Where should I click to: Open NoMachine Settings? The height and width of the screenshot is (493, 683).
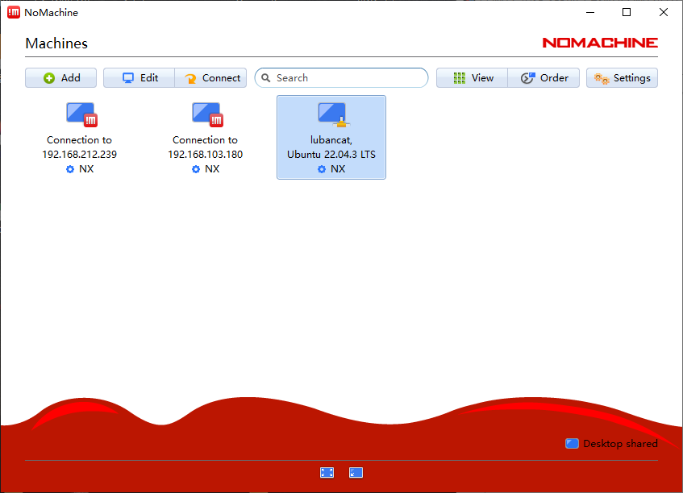coord(622,78)
